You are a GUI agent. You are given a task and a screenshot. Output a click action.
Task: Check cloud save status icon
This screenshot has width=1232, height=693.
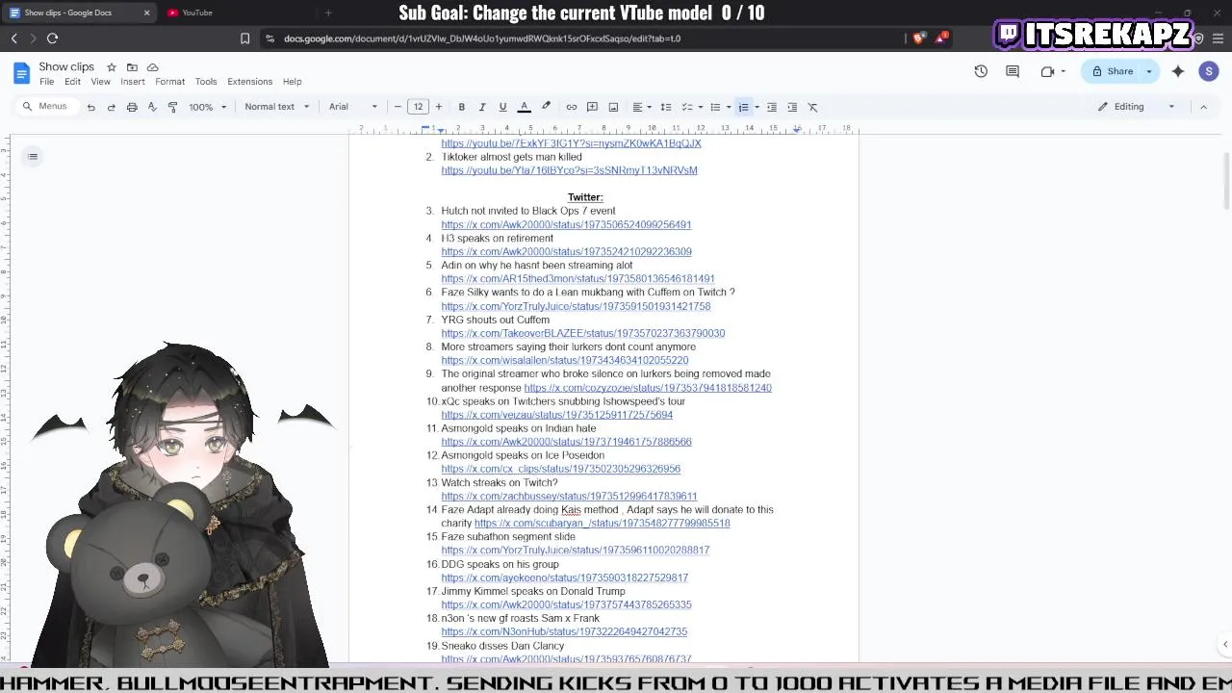pyautogui.click(x=152, y=67)
